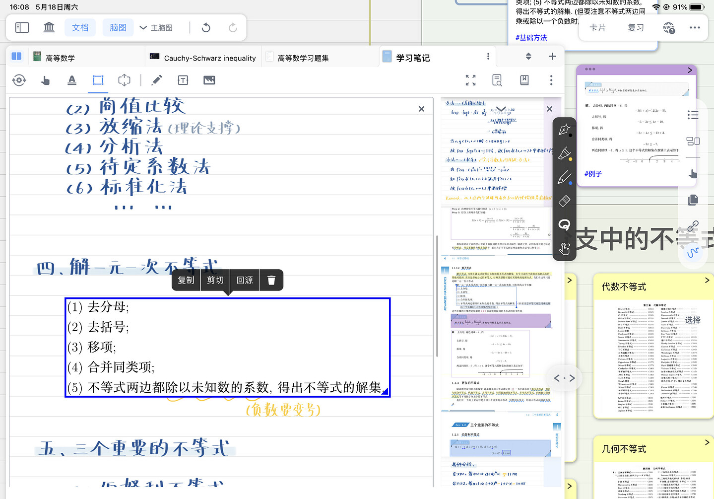
Task: Switch to 脑图 mindmap mode
Action: [118, 27]
